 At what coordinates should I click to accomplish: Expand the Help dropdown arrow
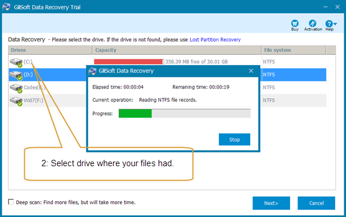[335, 24]
